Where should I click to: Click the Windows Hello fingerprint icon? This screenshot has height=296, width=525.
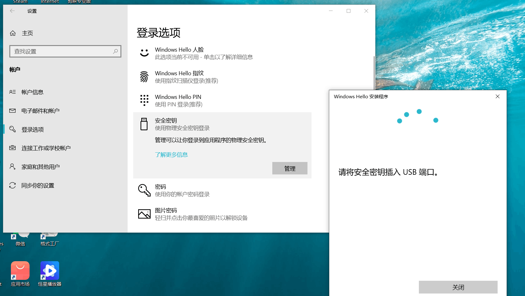pyautogui.click(x=144, y=77)
